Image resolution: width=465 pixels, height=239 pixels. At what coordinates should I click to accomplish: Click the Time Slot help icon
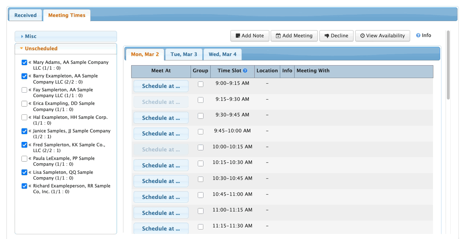[x=245, y=71]
